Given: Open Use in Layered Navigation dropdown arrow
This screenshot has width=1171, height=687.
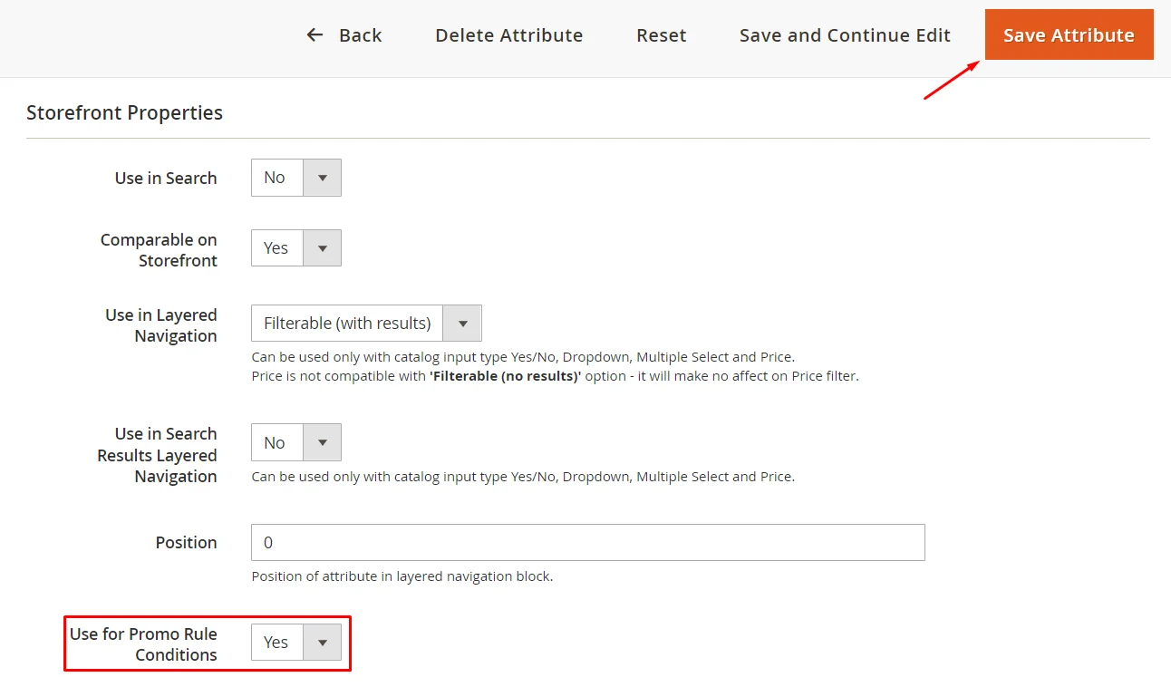Looking at the screenshot, I should (x=462, y=324).
